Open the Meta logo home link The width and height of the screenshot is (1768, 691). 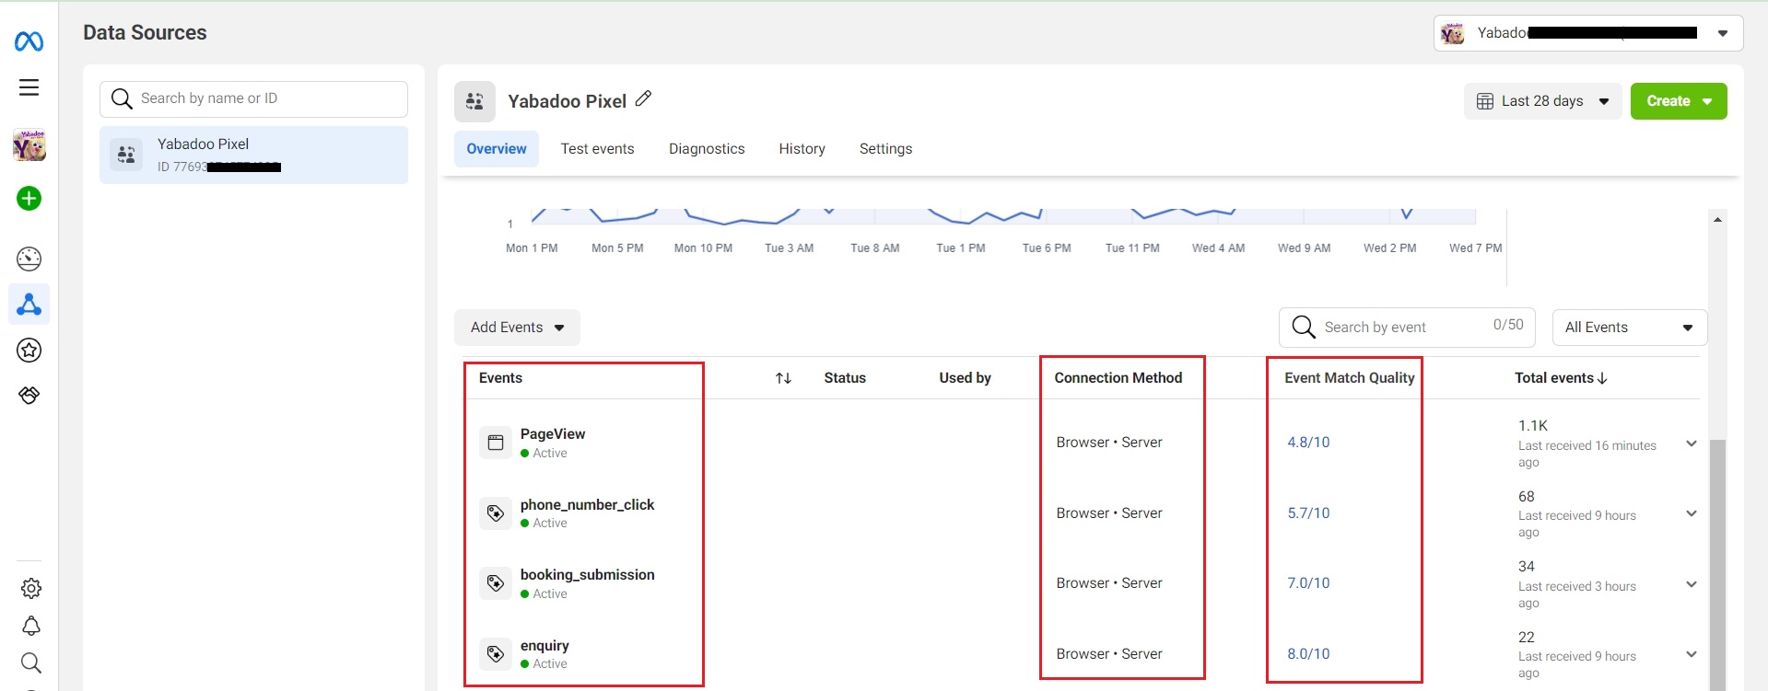[x=29, y=41]
